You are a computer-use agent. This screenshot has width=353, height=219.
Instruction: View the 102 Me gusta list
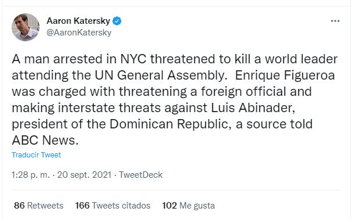point(188,206)
